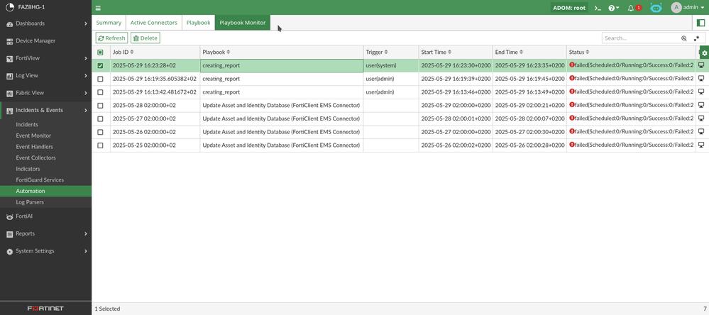Launch the FortiAI robot assistant
This screenshot has height=315, width=709.
[x=656, y=8]
